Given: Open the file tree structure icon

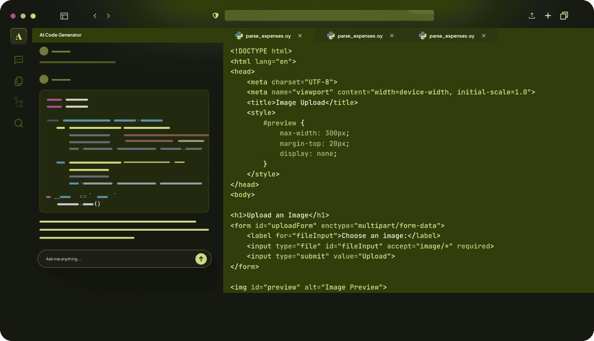Looking at the screenshot, I should click(x=19, y=102).
